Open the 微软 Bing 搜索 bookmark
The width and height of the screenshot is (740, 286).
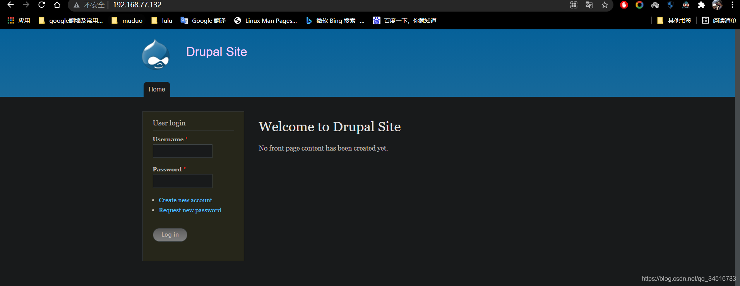335,20
